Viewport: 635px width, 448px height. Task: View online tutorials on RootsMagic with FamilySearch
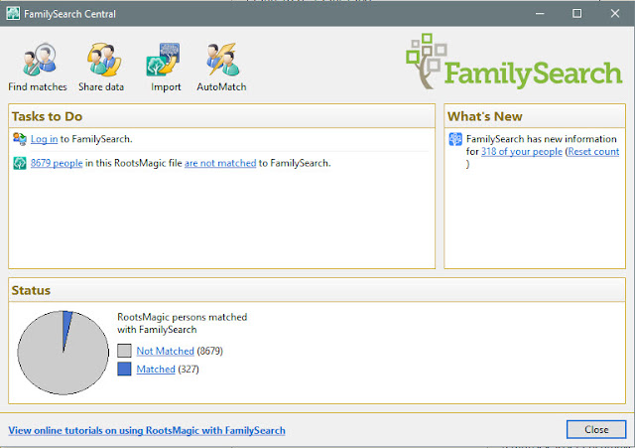[x=147, y=430]
